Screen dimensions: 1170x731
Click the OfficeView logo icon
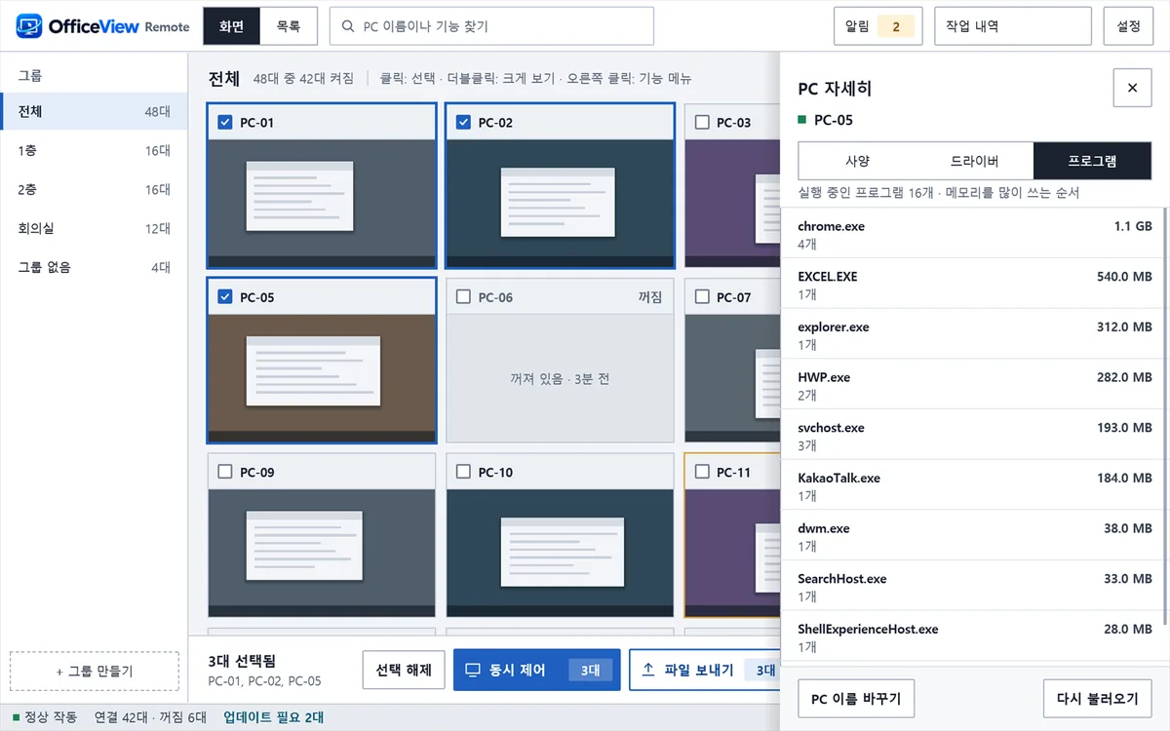click(29, 26)
